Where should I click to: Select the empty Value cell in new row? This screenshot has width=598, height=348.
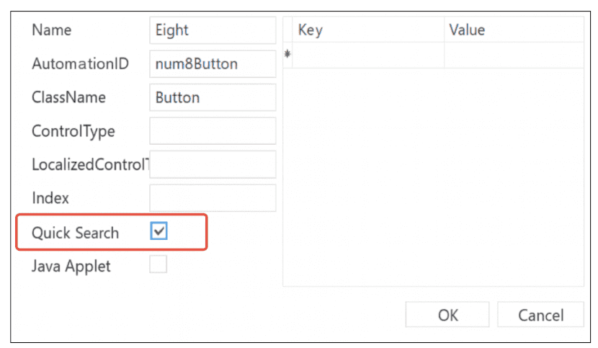click(513, 55)
